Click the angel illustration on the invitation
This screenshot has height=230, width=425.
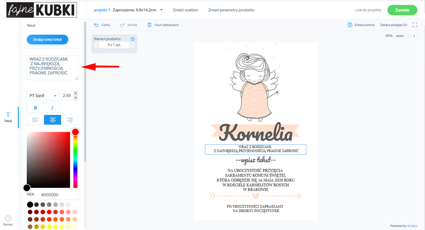point(254,86)
